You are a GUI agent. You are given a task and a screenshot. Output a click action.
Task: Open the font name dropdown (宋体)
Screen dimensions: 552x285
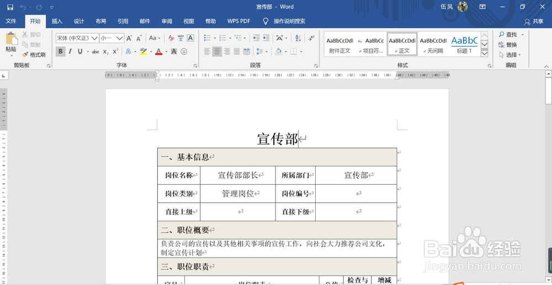click(95, 38)
